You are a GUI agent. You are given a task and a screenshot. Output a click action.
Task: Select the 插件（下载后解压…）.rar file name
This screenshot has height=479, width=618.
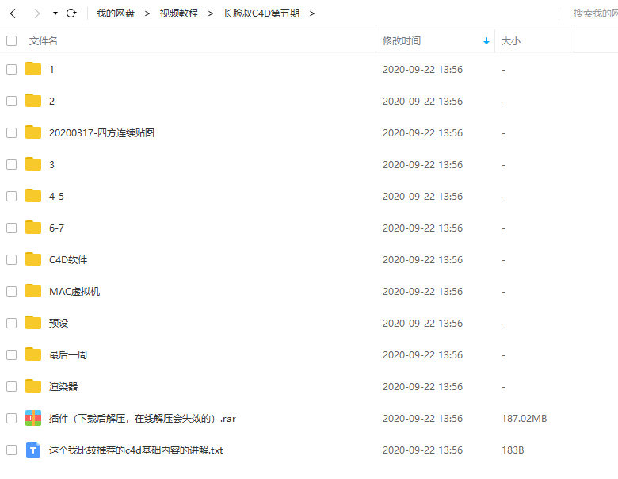pos(143,418)
